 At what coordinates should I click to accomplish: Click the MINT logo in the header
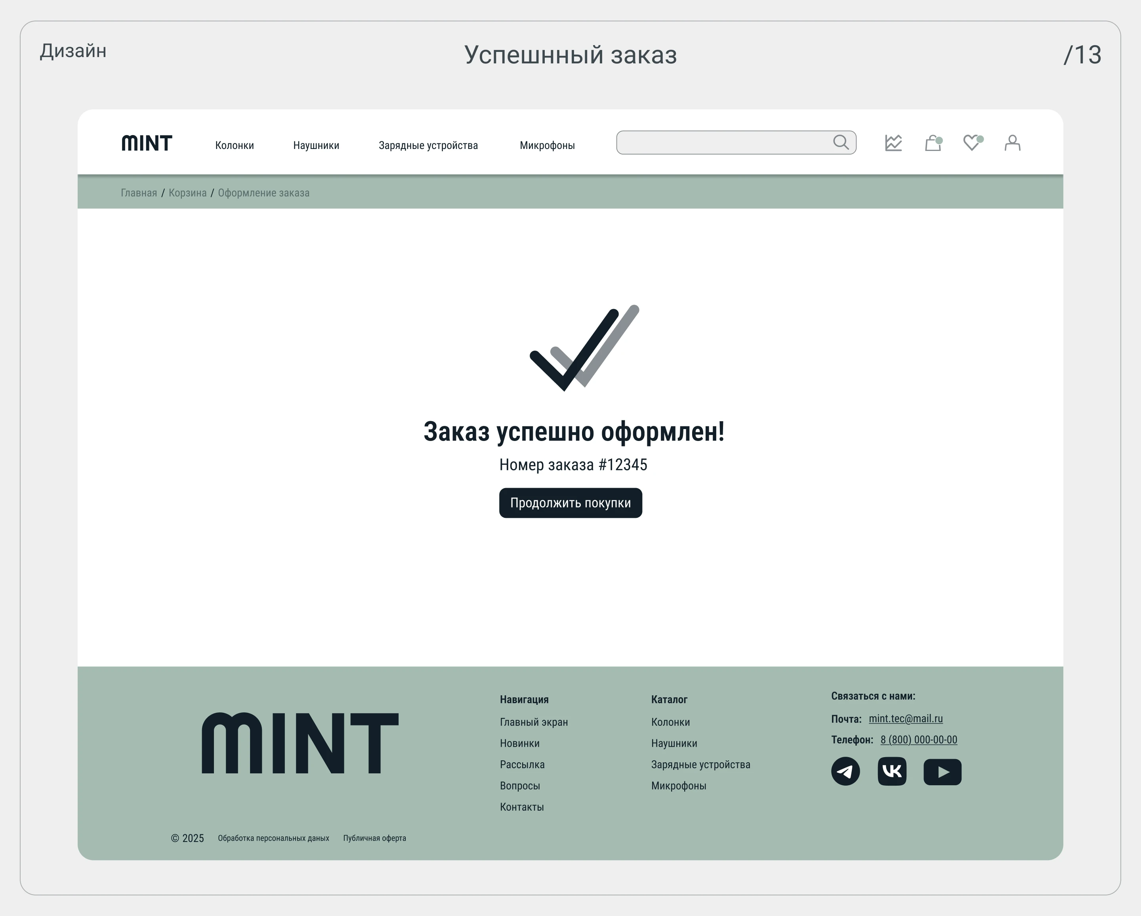click(147, 142)
